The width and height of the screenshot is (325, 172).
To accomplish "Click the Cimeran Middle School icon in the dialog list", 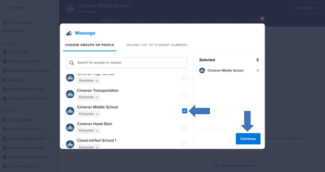I will point(70,111).
